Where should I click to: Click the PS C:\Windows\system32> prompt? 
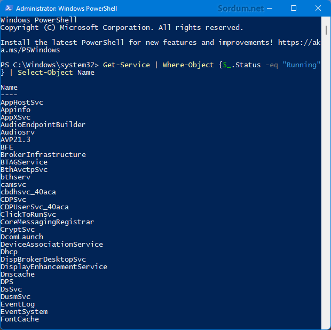50,65
